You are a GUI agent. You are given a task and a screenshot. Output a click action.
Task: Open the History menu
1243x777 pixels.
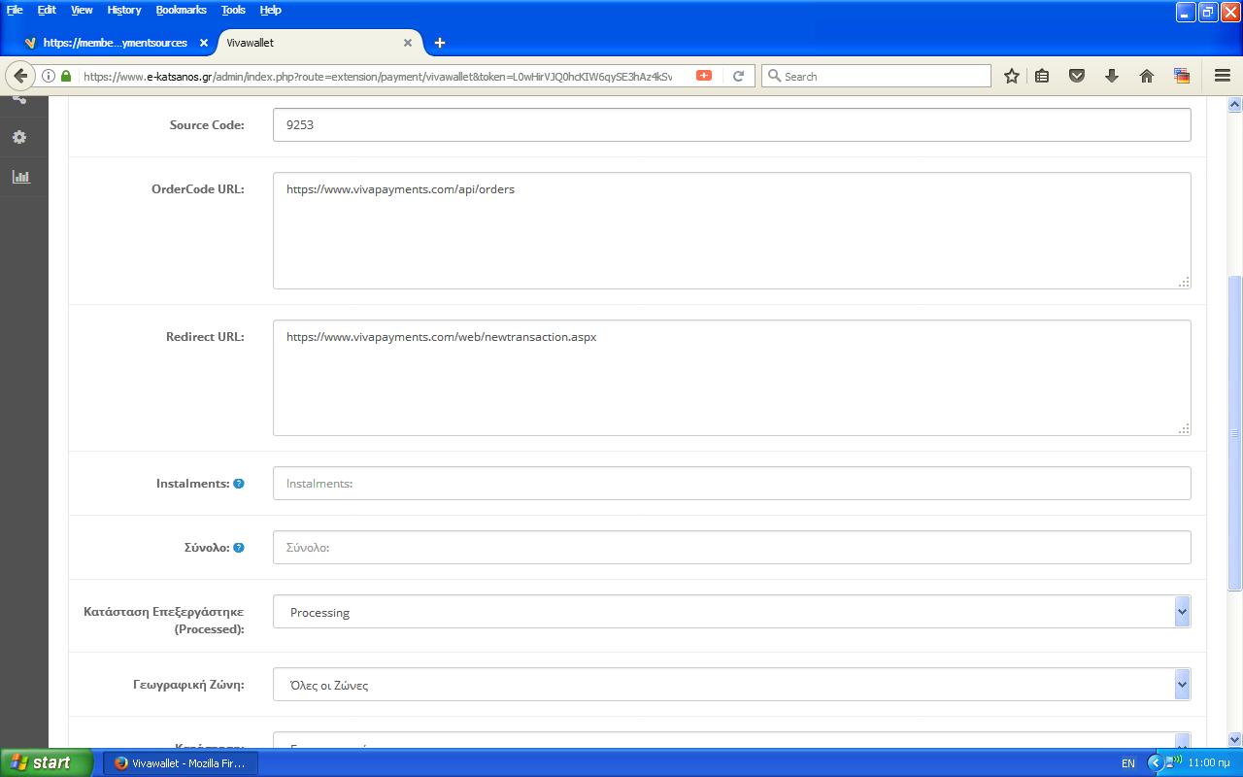coord(124,10)
